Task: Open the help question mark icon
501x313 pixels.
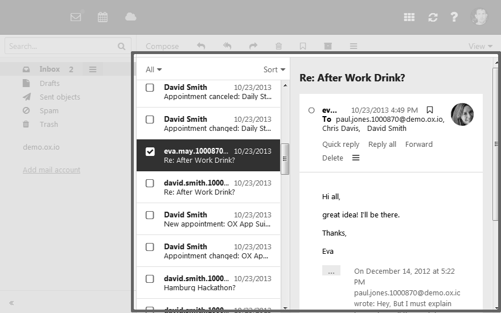Action: pos(454,17)
